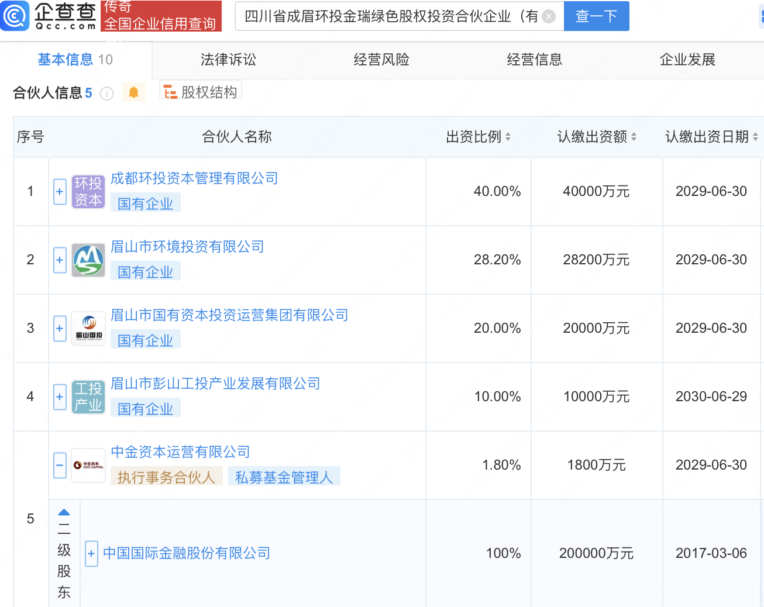Collapse the 二级股东 section arrow
This screenshot has width=764, height=607.
pyautogui.click(x=64, y=512)
